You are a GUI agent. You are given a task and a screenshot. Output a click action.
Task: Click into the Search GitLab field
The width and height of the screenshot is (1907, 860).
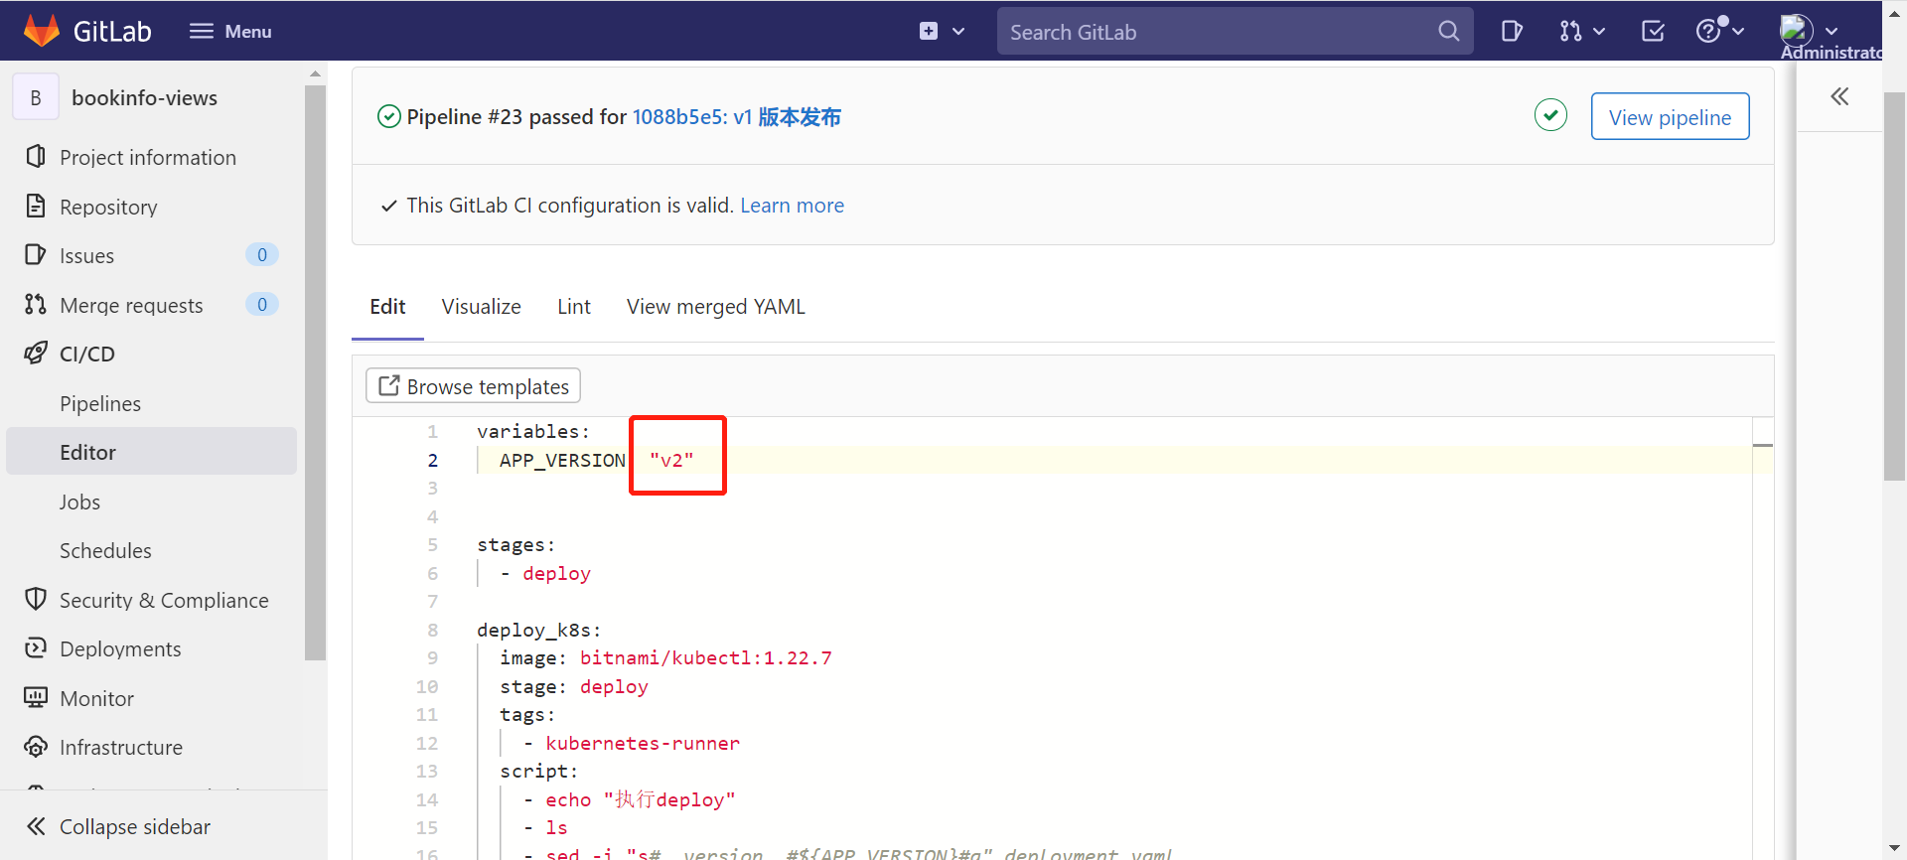click(1217, 32)
